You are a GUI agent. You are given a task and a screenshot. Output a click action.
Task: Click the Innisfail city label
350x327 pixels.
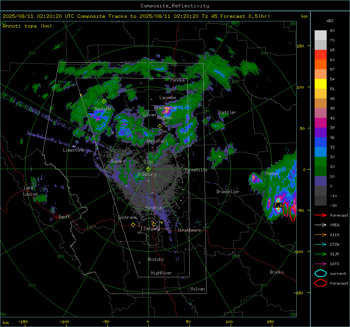point(157,141)
